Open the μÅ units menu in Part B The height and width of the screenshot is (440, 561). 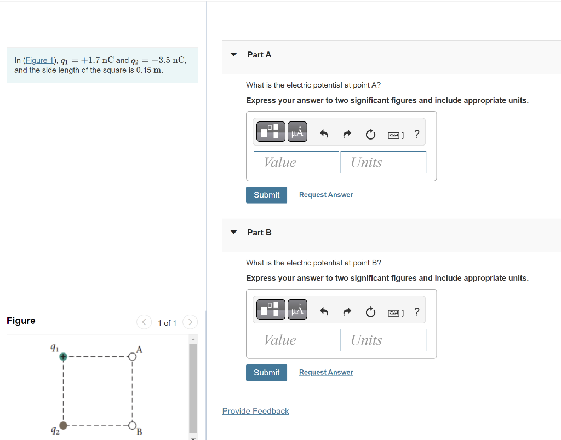pos(297,309)
